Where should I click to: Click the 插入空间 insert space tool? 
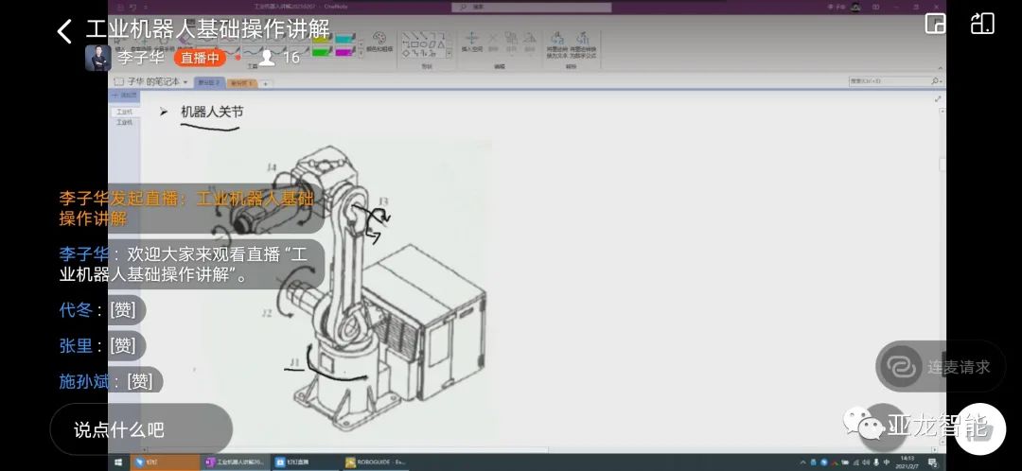tap(470, 42)
